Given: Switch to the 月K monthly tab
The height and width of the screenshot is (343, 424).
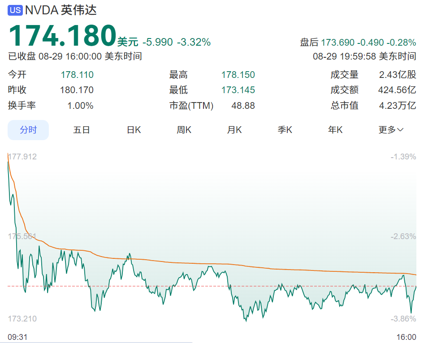Looking at the screenshot, I should tap(234, 130).
